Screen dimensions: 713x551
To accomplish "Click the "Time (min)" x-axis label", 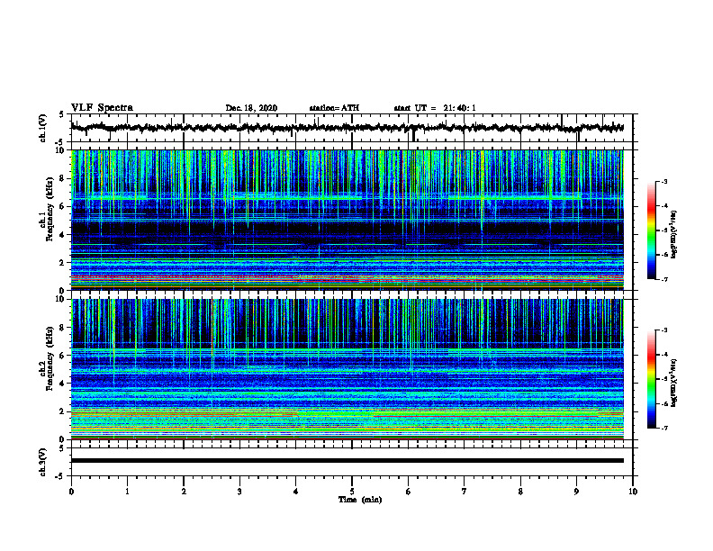I will [360, 500].
